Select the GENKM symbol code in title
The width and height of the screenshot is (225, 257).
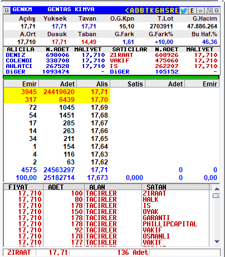tap(22, 9)
